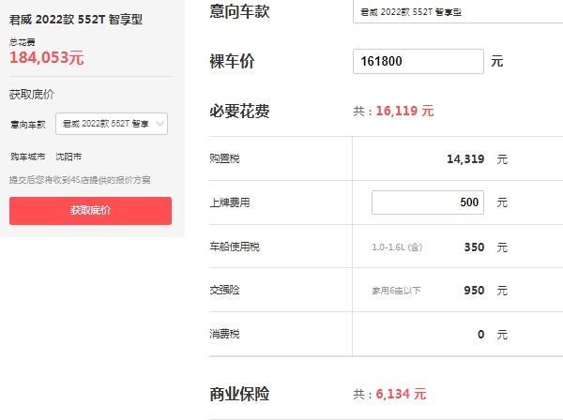Click the 购置税 amount 14,319
563x420 pixels.
465,159
